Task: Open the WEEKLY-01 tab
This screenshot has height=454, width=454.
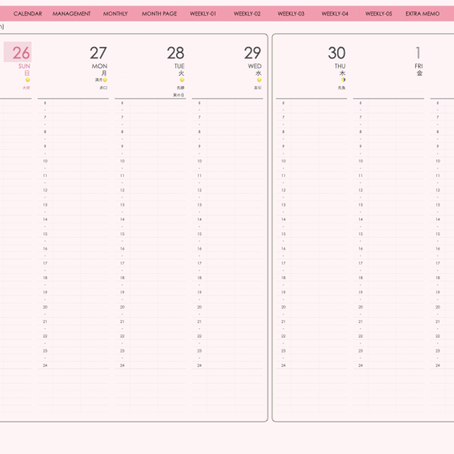Action: click(x=203, y=14)
